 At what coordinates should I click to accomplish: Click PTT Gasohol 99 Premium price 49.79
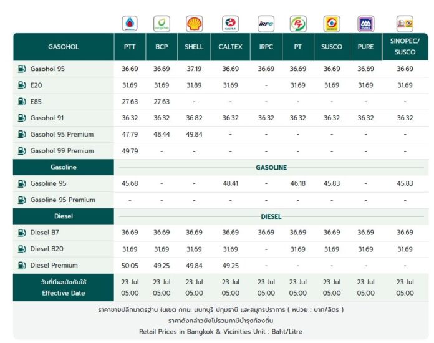pyautogui.click(x=130, y=151)
